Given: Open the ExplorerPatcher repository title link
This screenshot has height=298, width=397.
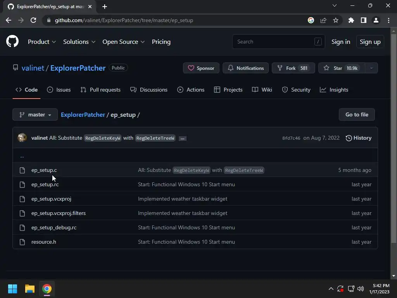Looking at the screenshot, I should pyautogui.click(x=78, y=68).
